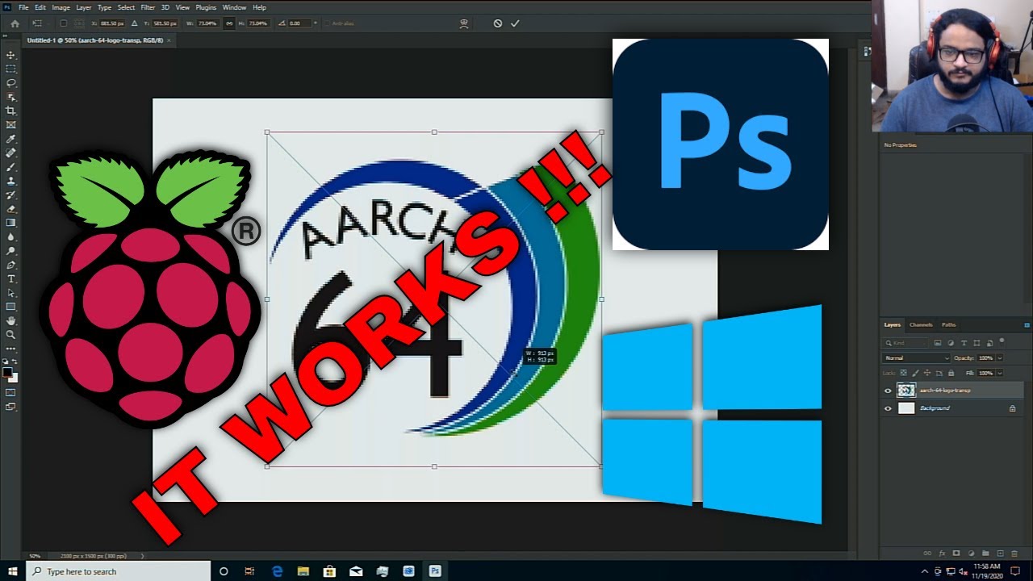Toggle lock transparent pixels
Viewport: 1033px width, 581px height.
[x=903, y=373]
